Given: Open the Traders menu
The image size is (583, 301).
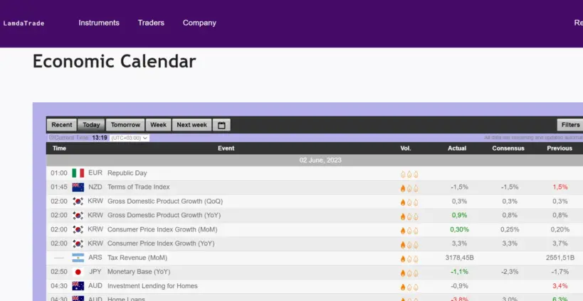Looking at the screenshot, I should (x=151, y=23).
